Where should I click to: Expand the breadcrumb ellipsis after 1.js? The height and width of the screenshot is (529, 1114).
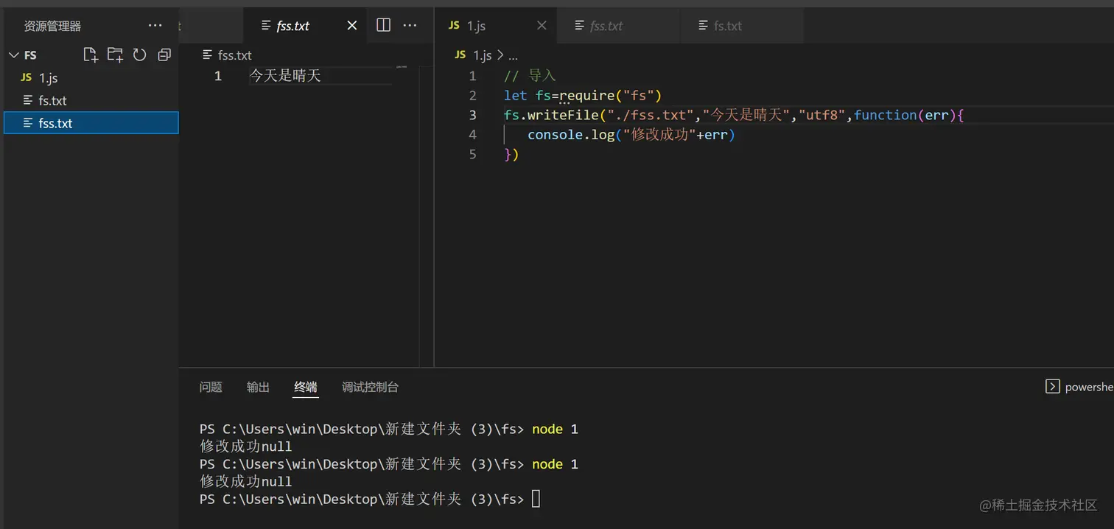coord(513,55)
